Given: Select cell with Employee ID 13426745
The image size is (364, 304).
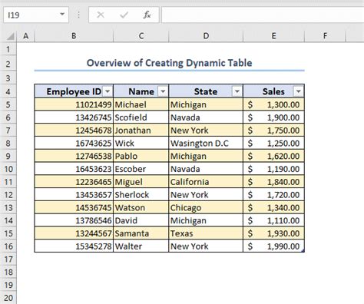Looking at the screenshot, I should [x=74, y=117].
